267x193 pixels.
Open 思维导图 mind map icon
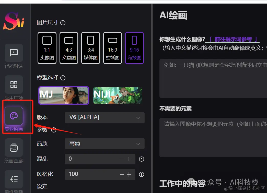tap(14, 179)
